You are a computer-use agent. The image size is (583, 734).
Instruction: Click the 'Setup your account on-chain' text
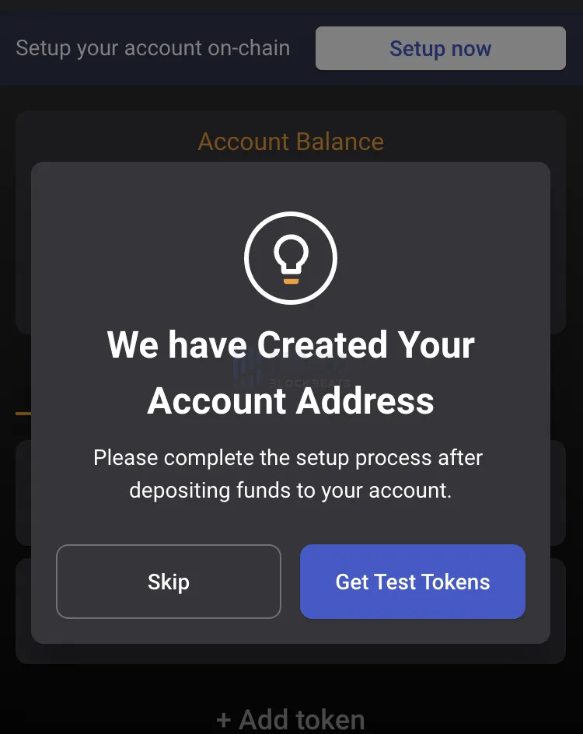152,48
